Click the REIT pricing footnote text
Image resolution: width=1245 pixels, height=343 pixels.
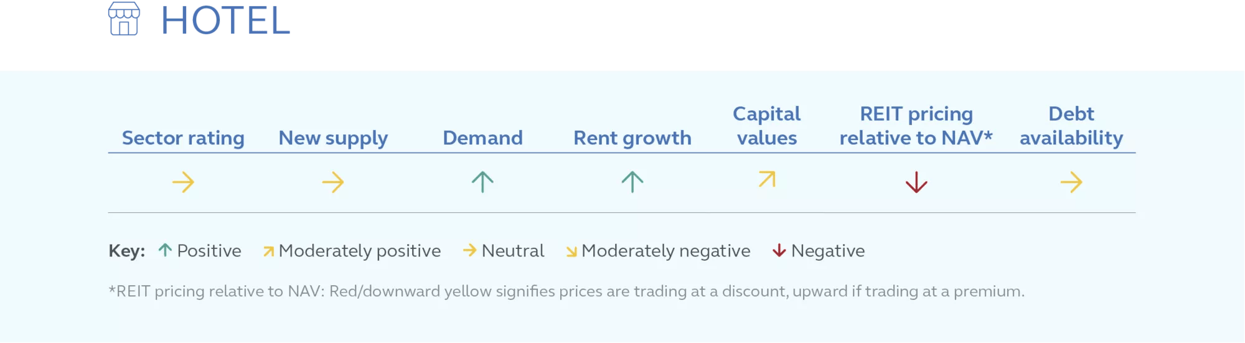[x=566, y=291]
